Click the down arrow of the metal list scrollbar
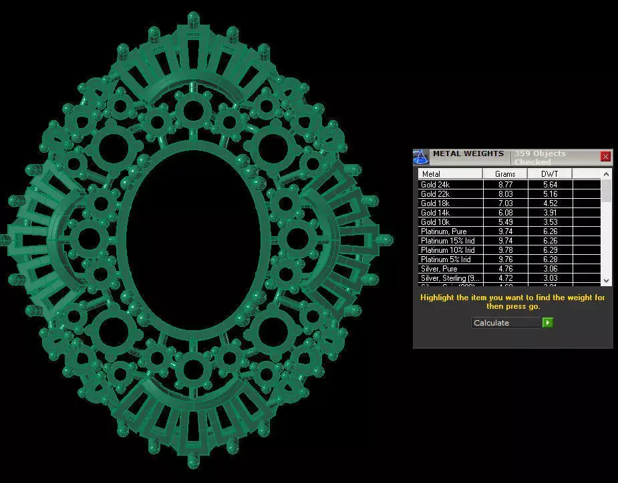Image resolution: width=618 pixels, height=483 pixels. point(606,281)
